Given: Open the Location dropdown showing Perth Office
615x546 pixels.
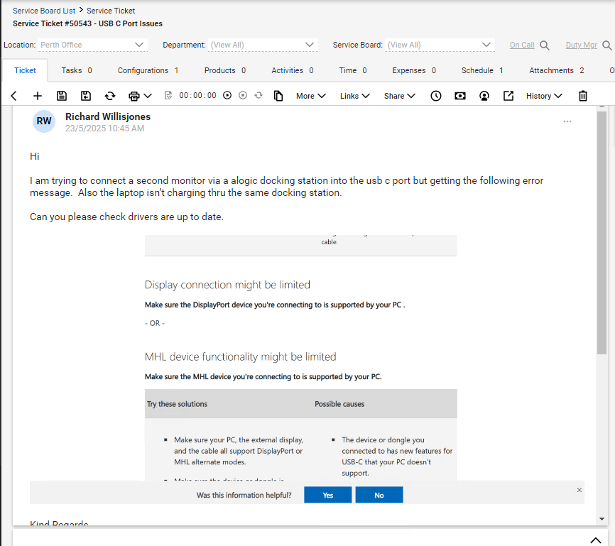Looking at the screenshot, I should 92,45.
